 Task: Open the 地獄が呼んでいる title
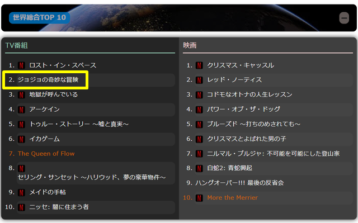pyautogui.click(x=54, y=94)
